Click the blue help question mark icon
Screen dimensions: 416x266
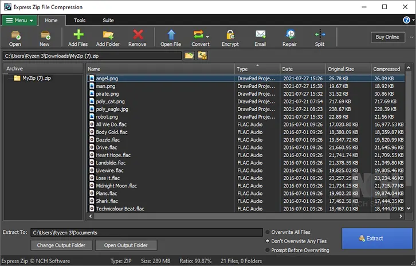pyautogui.click(x=406, y=20)
